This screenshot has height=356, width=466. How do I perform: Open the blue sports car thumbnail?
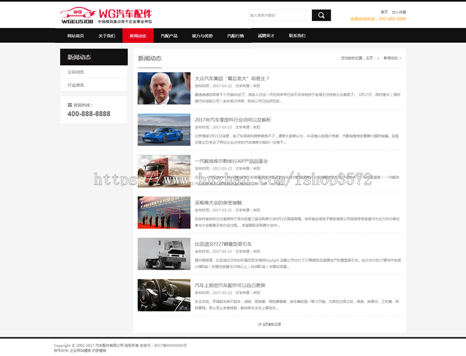point(164,130)
